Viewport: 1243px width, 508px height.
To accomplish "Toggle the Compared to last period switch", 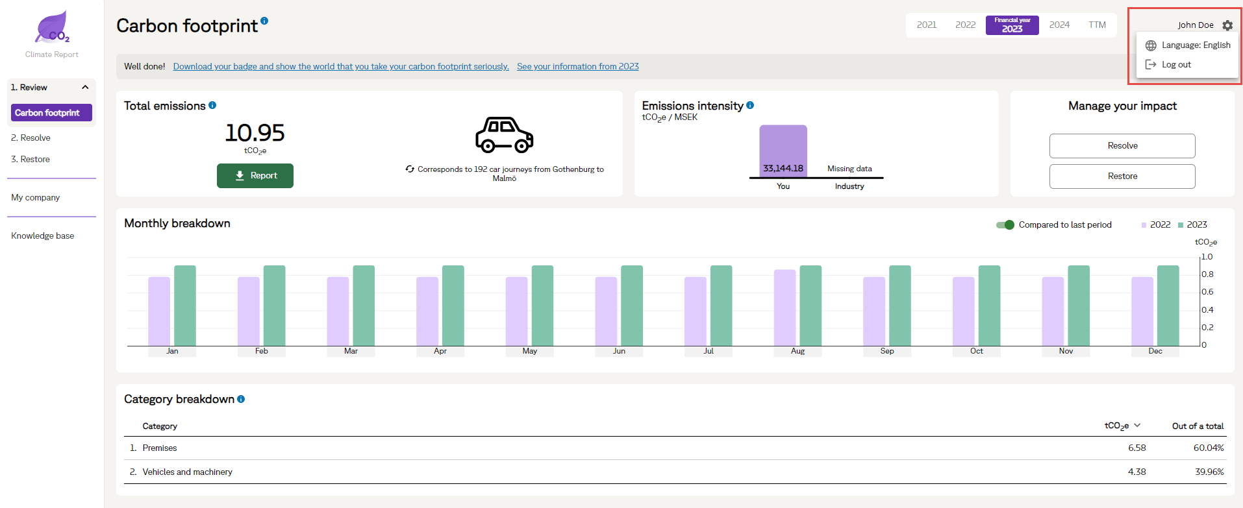I will click(1005, 225).
